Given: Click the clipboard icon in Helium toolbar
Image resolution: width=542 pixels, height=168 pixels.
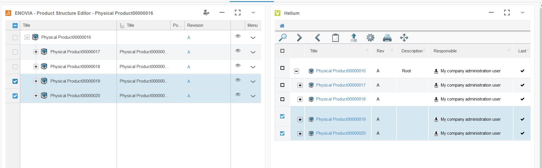Looking at the screenshot, I should click(x=335, y=38).
